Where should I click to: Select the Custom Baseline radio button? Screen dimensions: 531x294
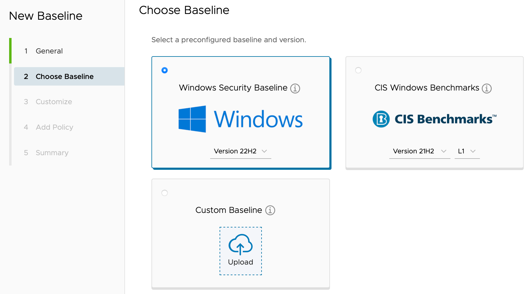pyautogui.click(x=165, y=193)
